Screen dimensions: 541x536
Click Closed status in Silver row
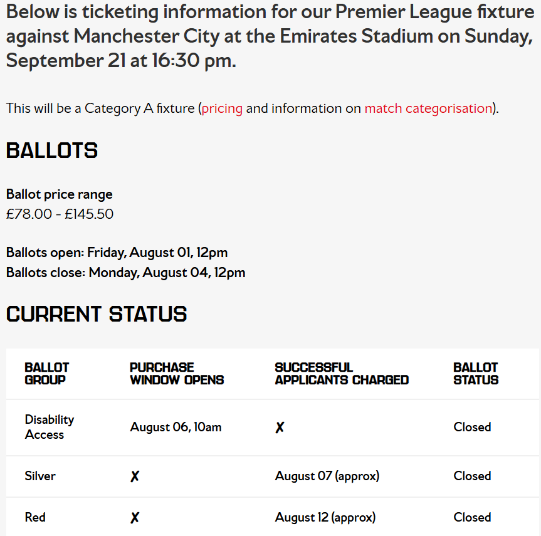point(472,476)
